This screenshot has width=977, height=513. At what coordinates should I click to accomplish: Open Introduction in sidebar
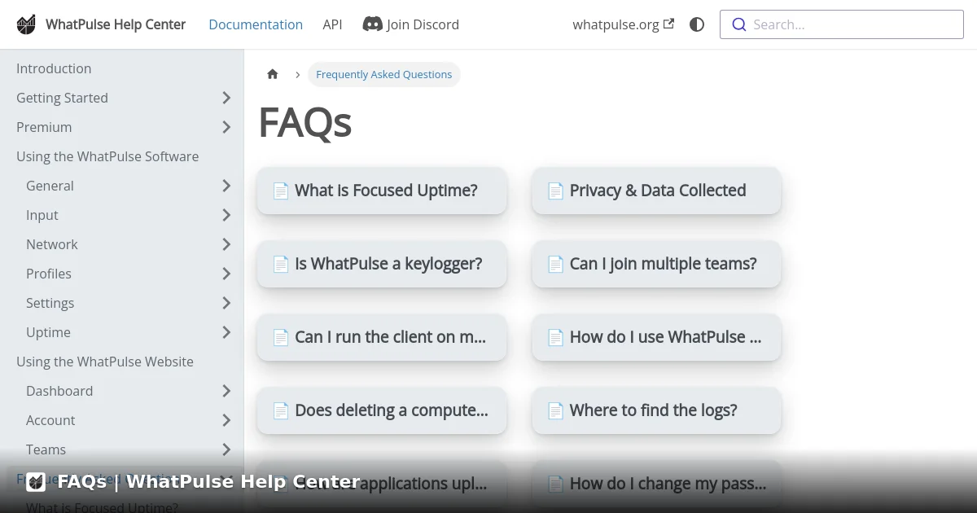pyautogui.click(x=54, y=68)
